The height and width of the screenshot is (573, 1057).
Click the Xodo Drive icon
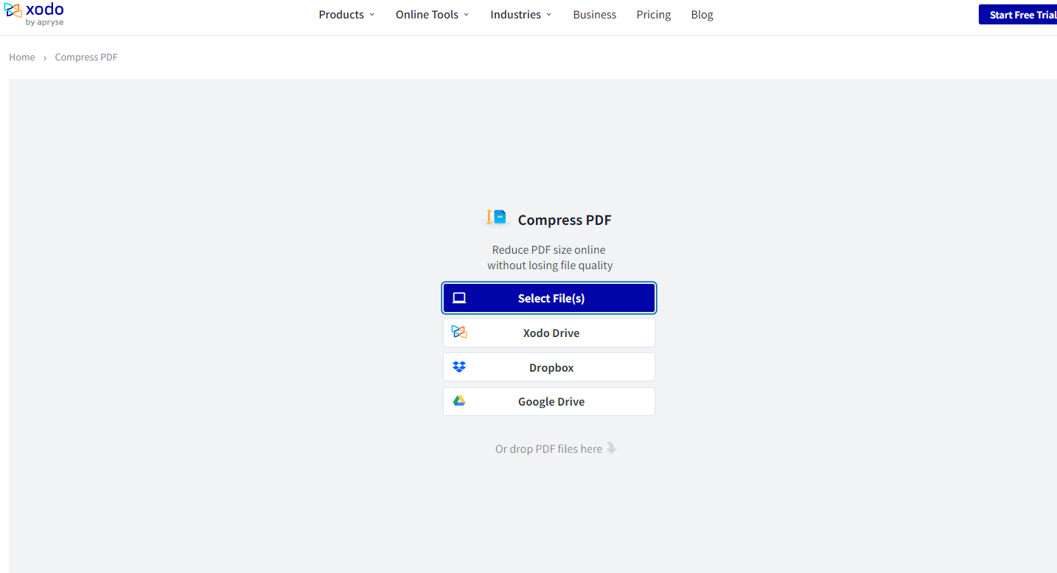pyautogui.click(x=459, y=333)
